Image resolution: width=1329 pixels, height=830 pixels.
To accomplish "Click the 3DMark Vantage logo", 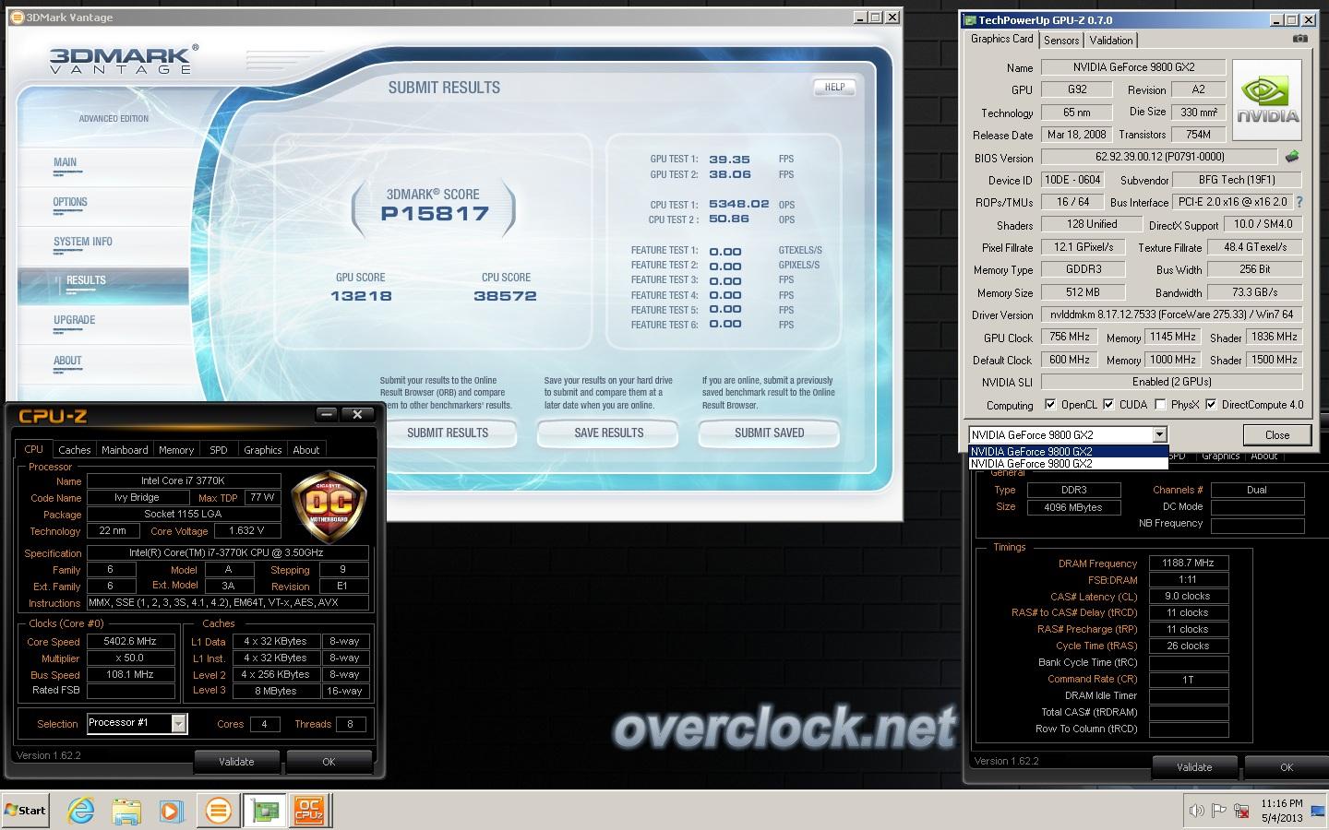I will (123, 60).
